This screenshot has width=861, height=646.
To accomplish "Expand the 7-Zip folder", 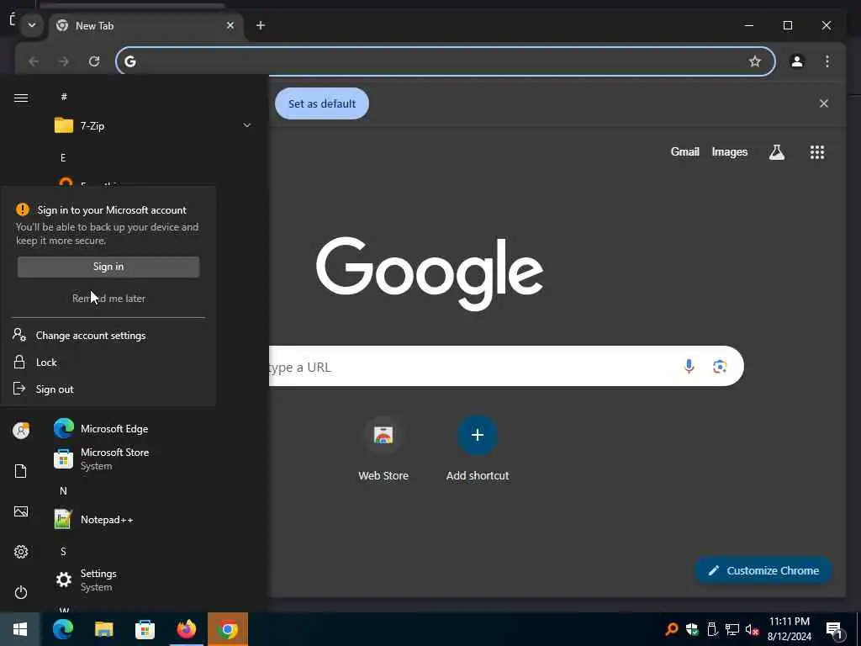I will pyautogui.click(x=153, y=126).
